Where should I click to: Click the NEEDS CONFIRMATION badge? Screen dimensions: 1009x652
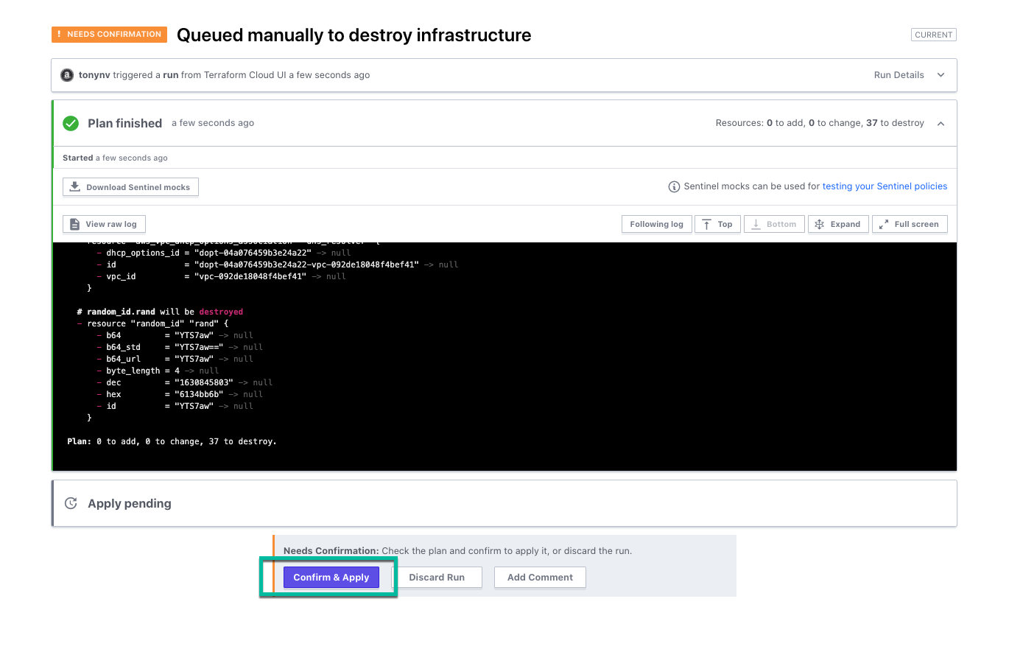tap(109, 34)
